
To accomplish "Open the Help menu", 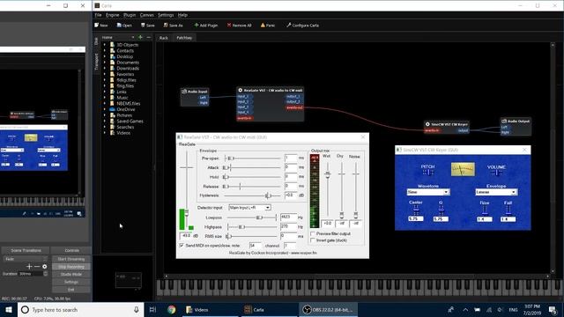I will coord(182,15).
